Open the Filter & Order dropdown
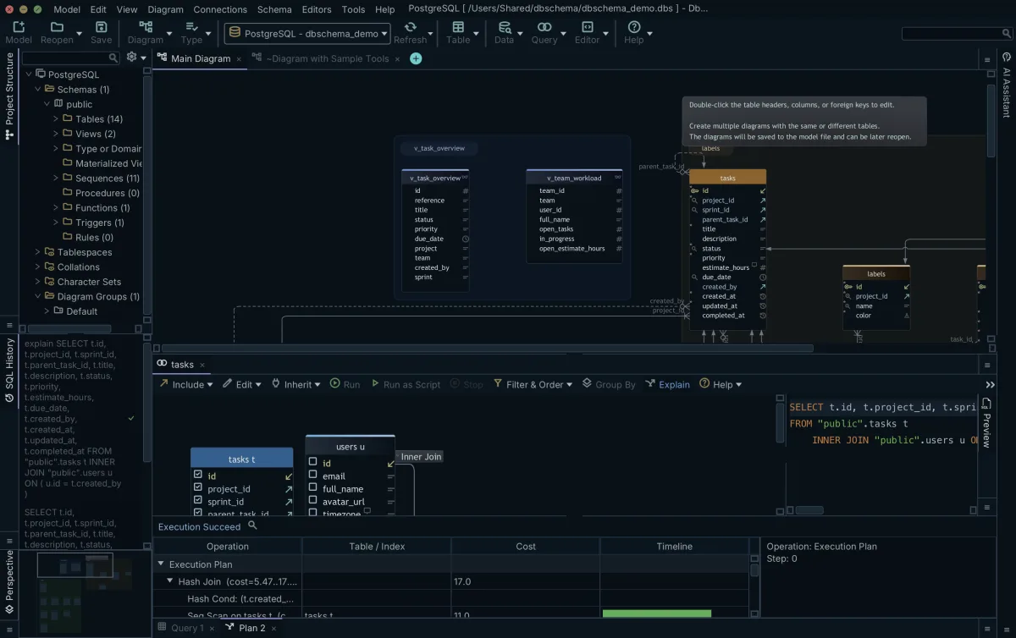The height and width of the screenshot is (638, 1016). (533, 384)
